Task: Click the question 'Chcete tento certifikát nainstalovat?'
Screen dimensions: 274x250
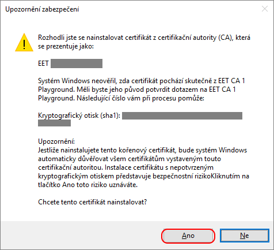Action: pos(92,202)
